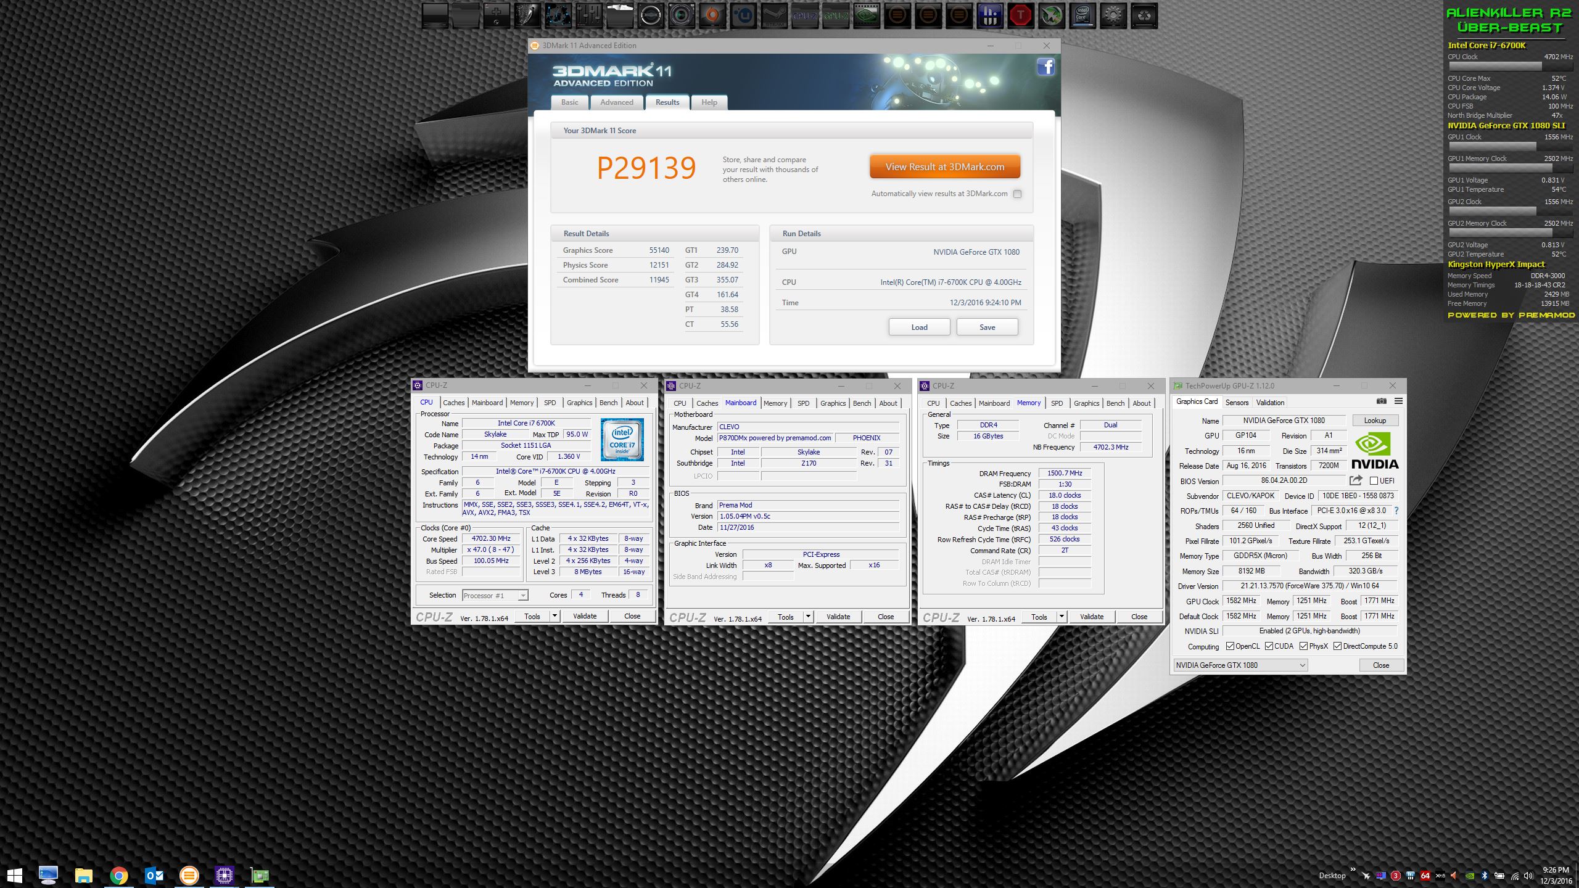The height and width of the screenshot is (888, 1579).
Task: Launch Steam from the top dock
Action: (774, 16)
